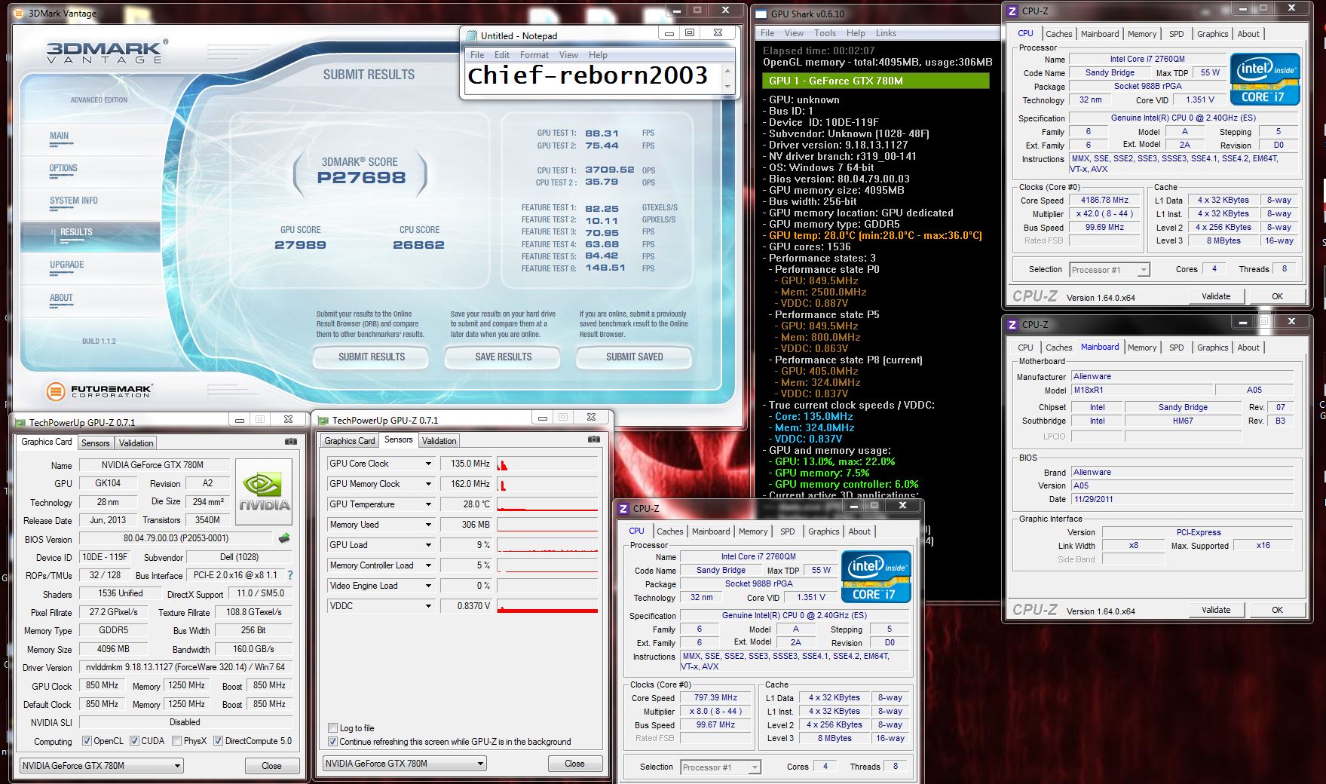Click OK in the 4186.78 MHz CPU-Z window
Viewport: 1326px width, 784px height.
(1277, 296)
